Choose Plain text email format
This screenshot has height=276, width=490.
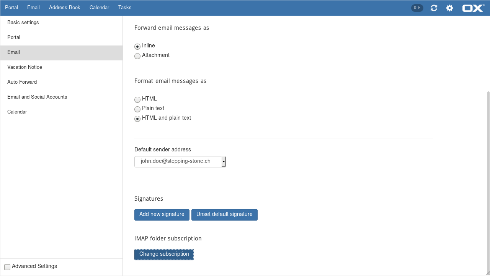pos(137,109)
